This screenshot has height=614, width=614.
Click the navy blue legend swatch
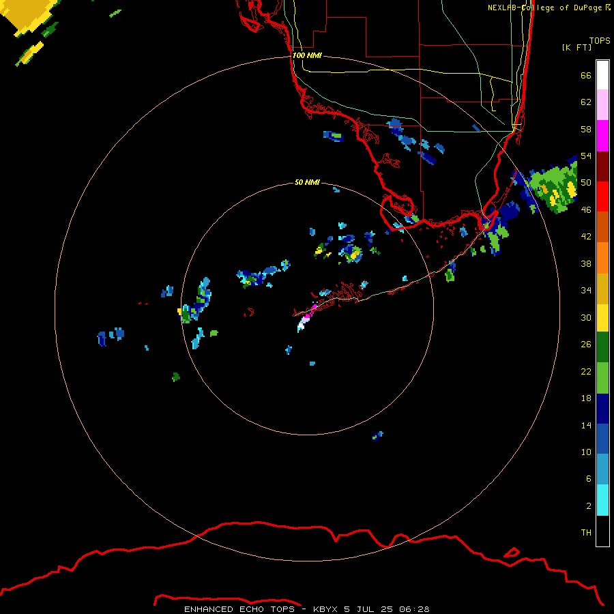pos(602,409)
